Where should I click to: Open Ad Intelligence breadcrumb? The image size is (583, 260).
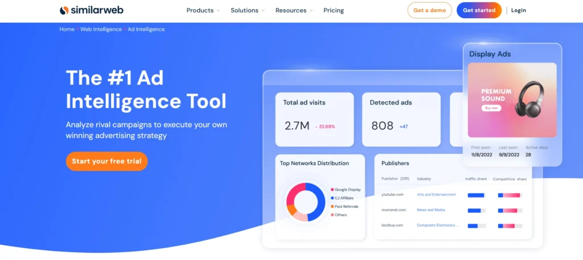point(146,30)
